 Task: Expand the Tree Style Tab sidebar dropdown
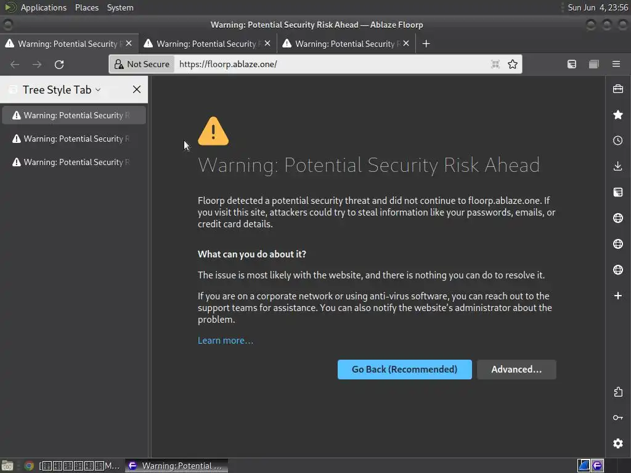coord(98,90)
